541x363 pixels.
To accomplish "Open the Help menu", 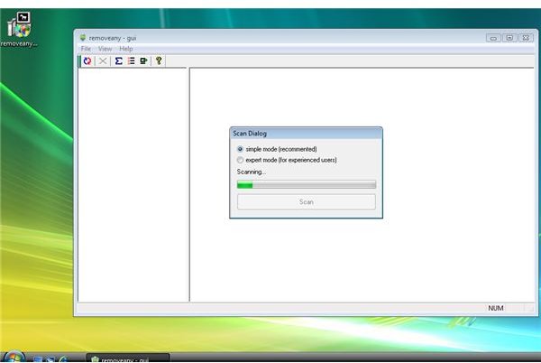I will tap(126, 49).
